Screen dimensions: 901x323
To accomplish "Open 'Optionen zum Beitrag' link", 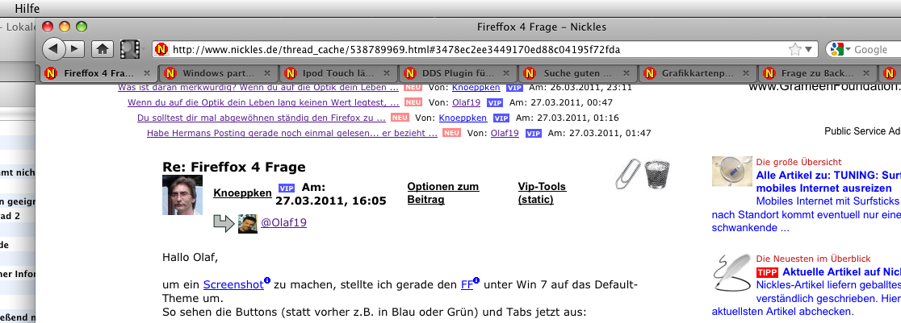I will coord(443,193).
